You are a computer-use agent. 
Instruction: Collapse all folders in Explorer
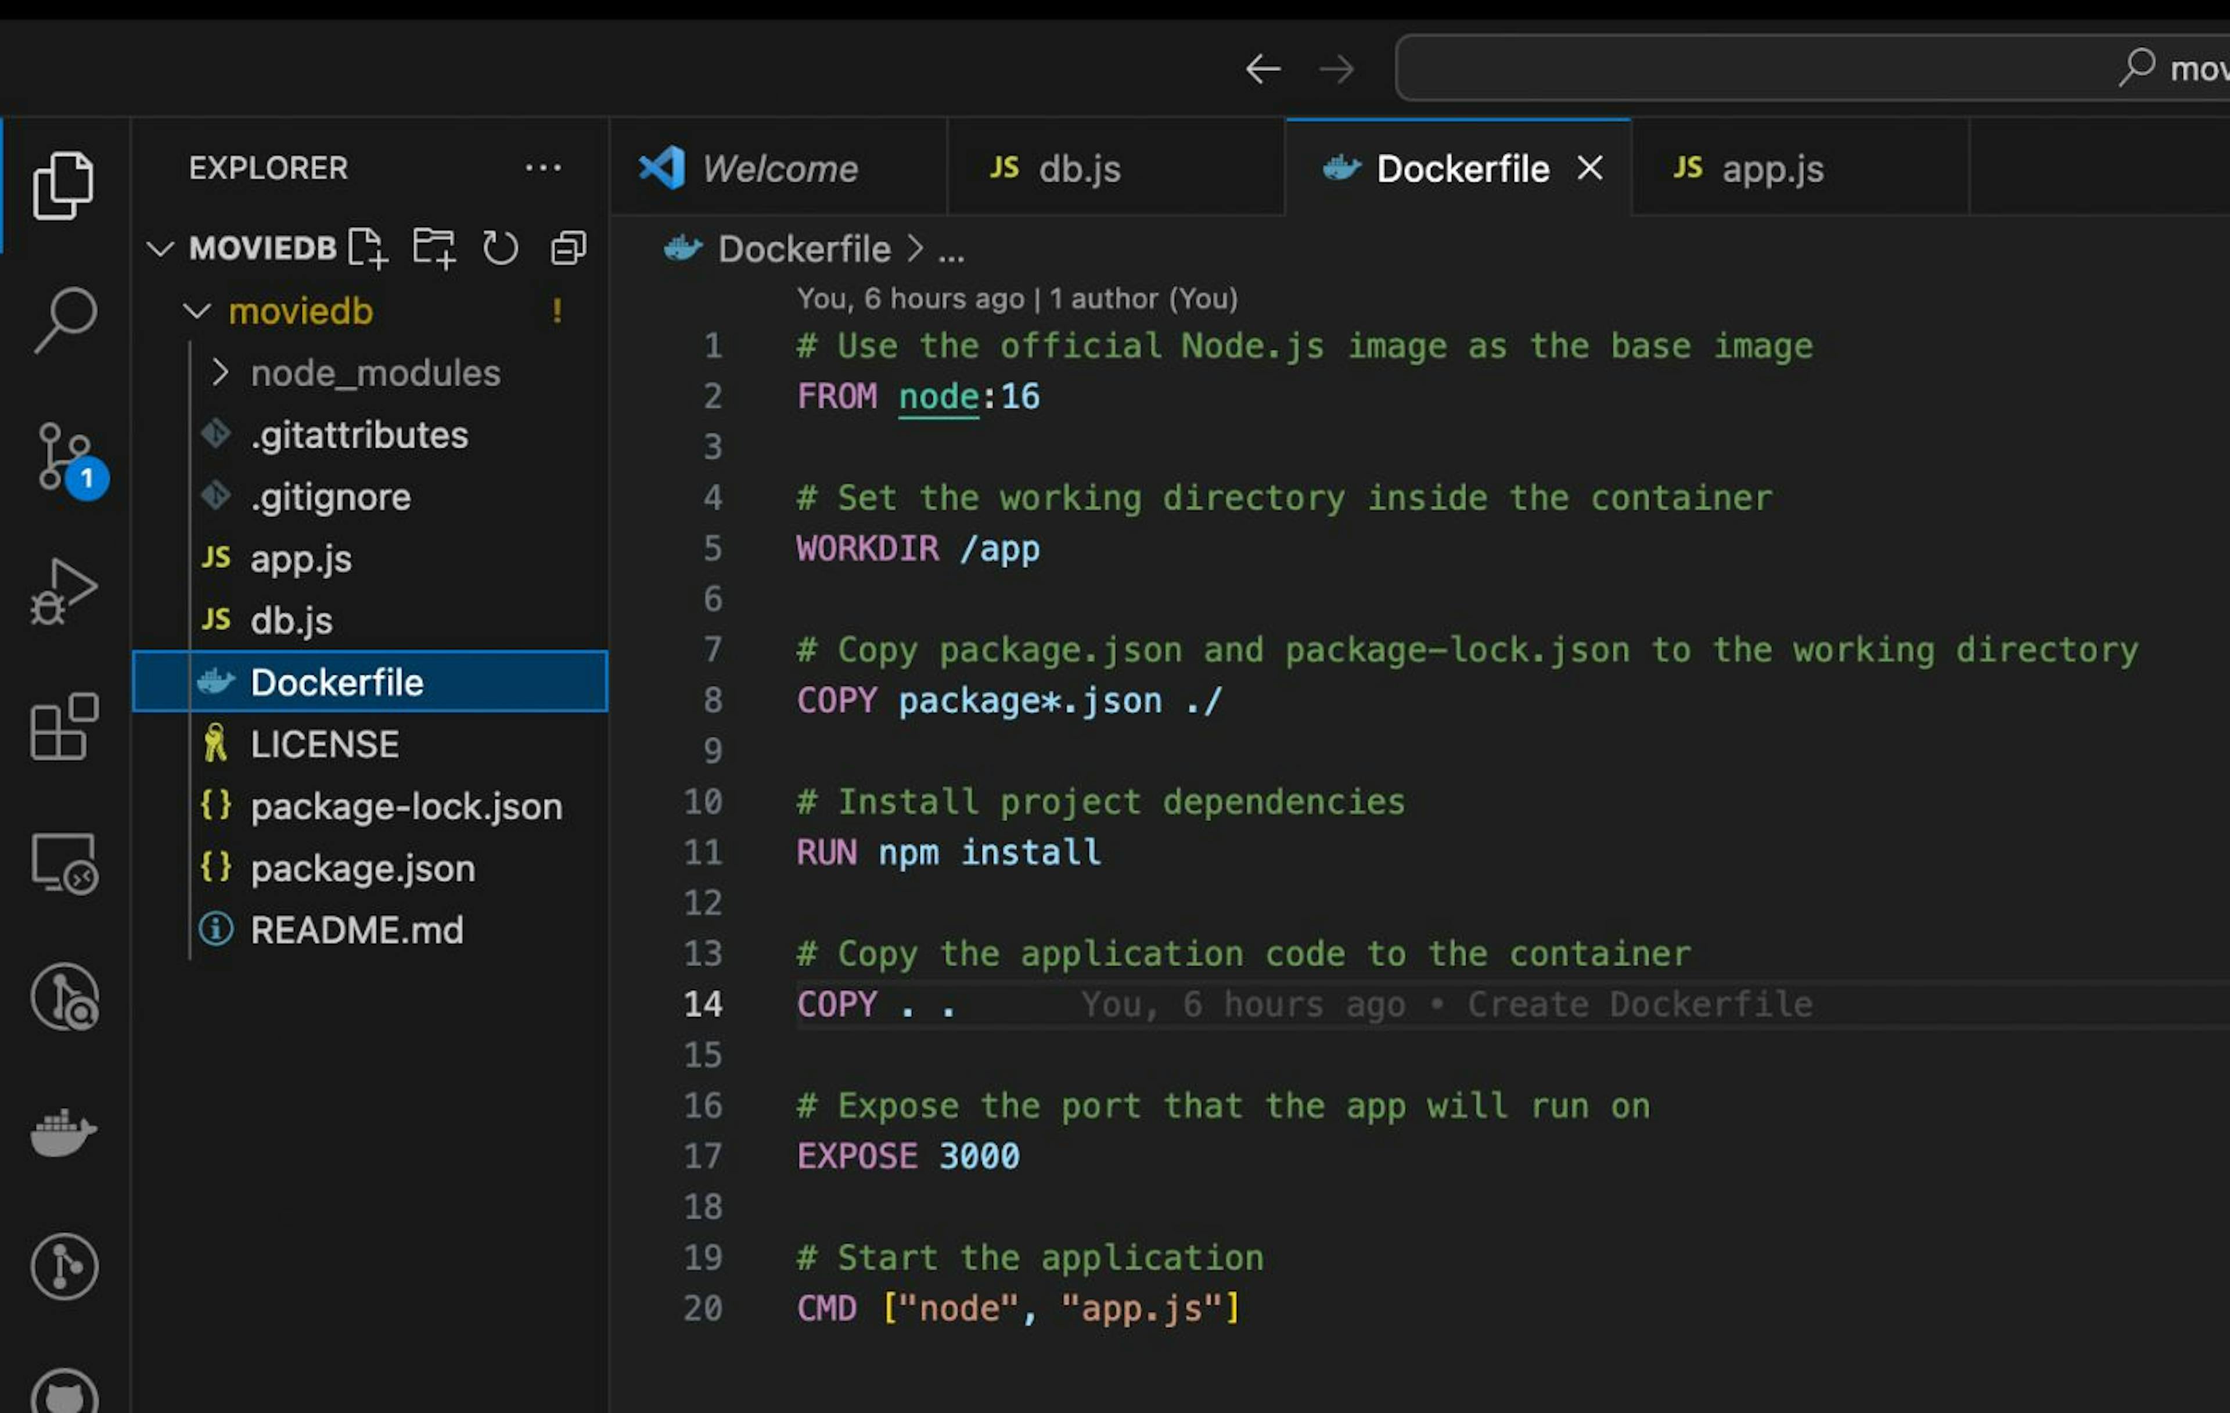point(568,248)
